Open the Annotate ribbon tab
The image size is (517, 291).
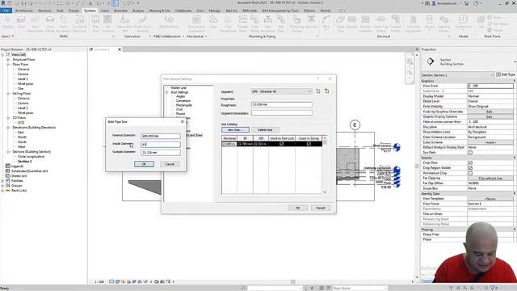[120, 11]
